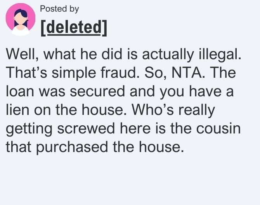Click the word 'NTA' in the comment
The image size is (260, 205).
point(187,73)
